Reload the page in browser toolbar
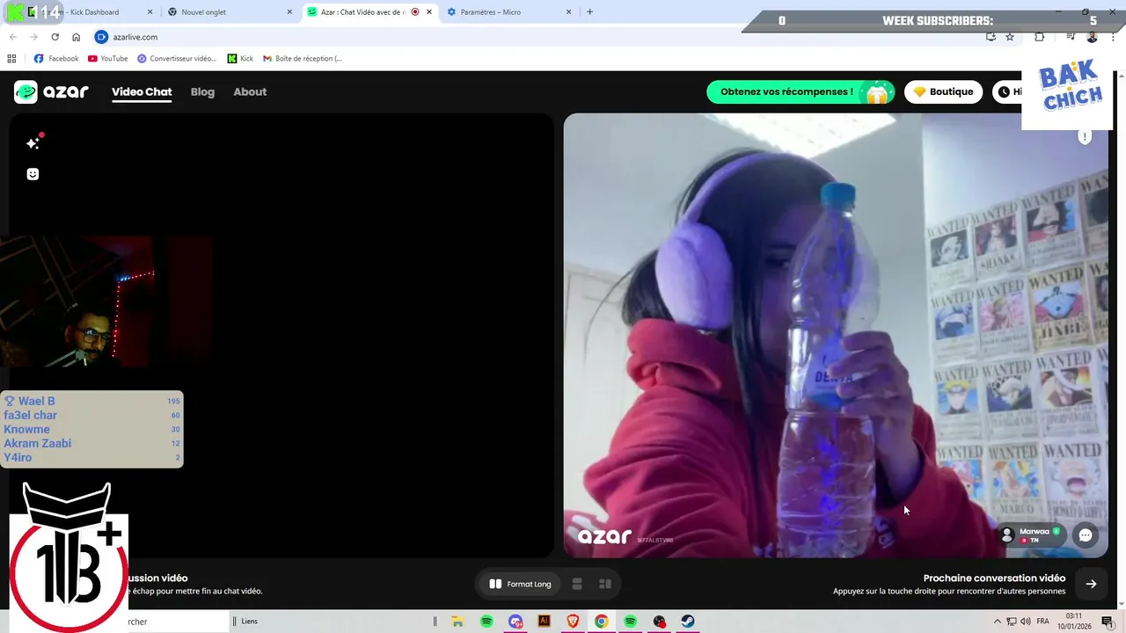The height and width of the screenshot is (633, 1126). (55, 37)
